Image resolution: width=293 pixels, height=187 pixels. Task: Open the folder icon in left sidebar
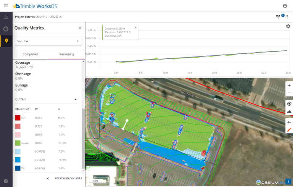(x=6, y=17)
